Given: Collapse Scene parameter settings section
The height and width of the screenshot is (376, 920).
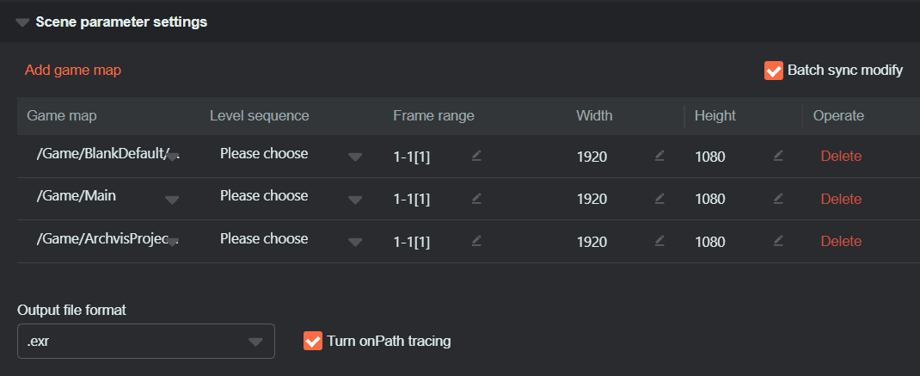Looking at the screenshot, I should 22,22.
